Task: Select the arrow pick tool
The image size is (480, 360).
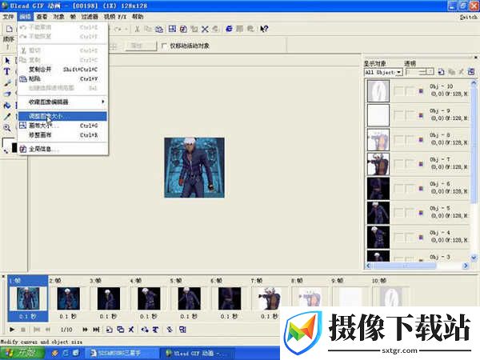Action: click(x=7, y=61)
